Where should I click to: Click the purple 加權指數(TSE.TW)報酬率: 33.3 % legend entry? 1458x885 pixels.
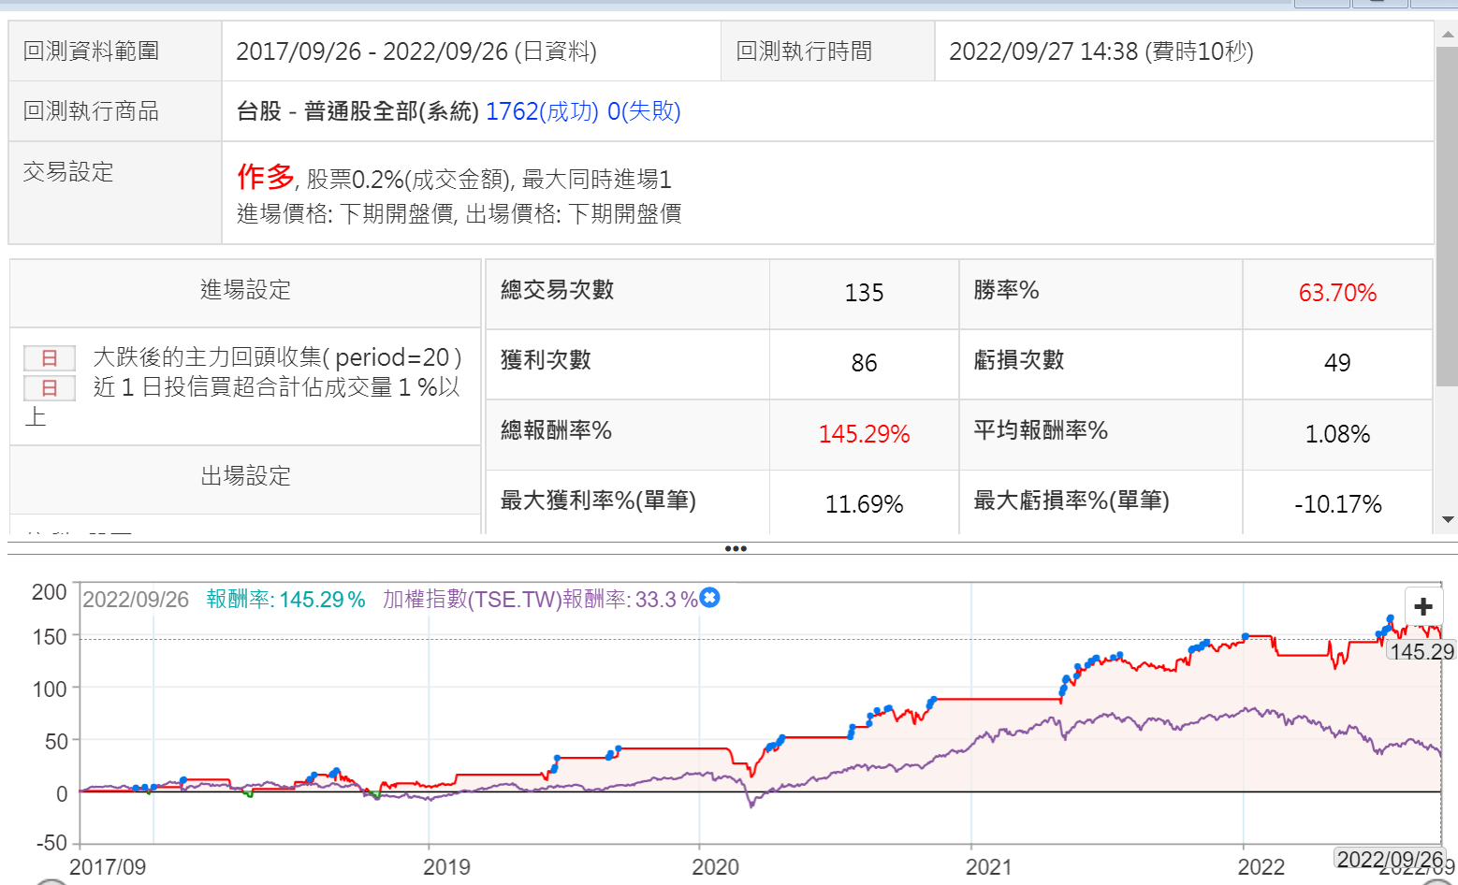[541, 600]
